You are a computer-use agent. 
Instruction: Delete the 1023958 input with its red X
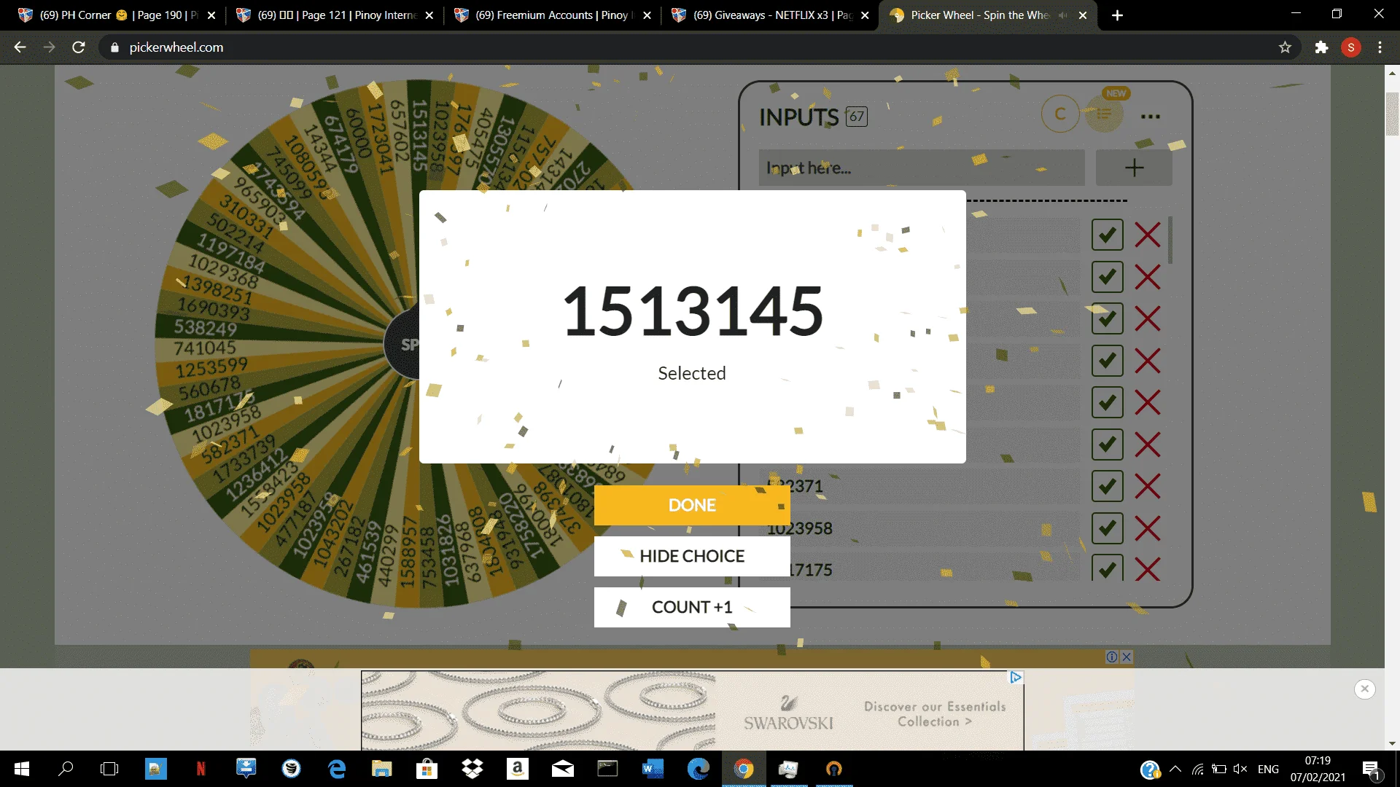1148,528
